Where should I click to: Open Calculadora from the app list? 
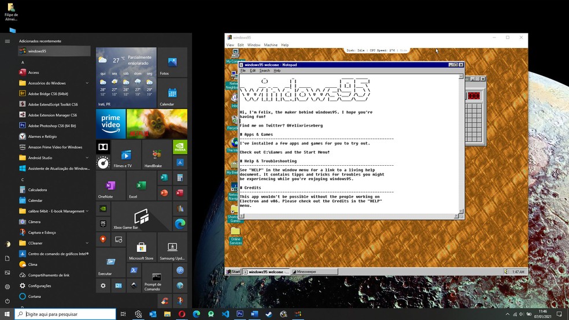pos(54,189)
